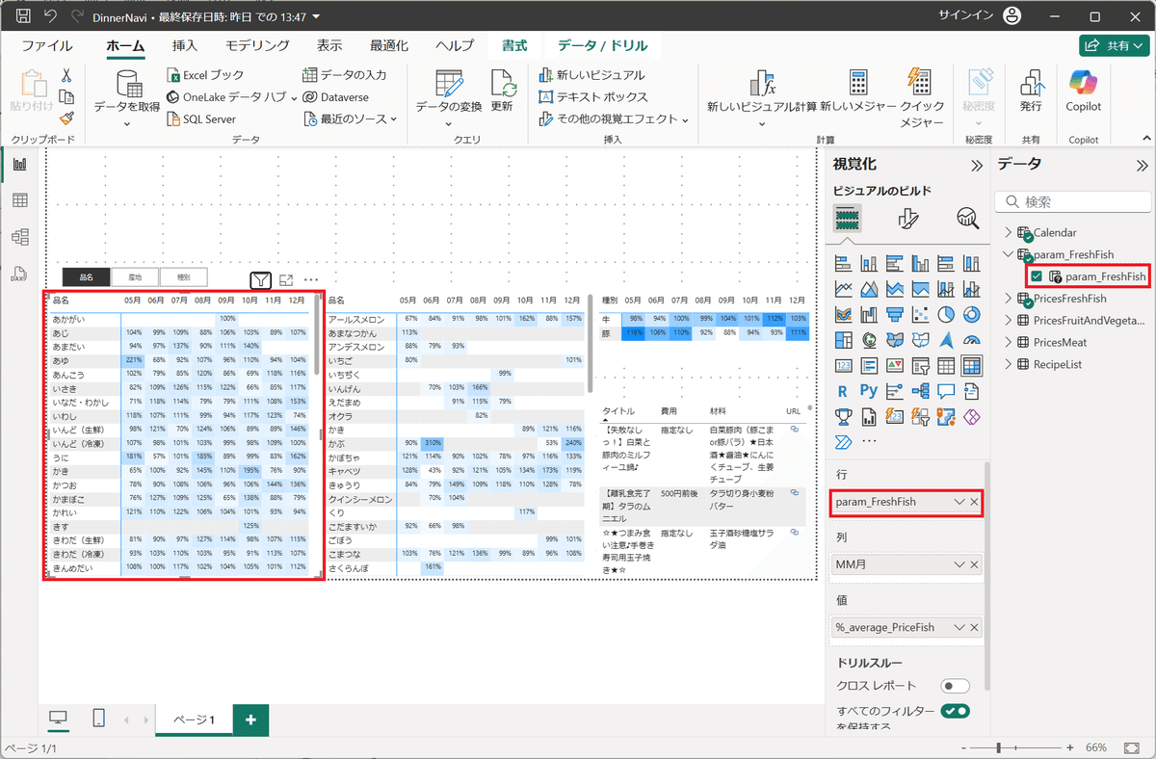This screenshot has width=1156, height=759.
Task: Open DAX query view in left sidebar
Action: click(x=19, y=273)
